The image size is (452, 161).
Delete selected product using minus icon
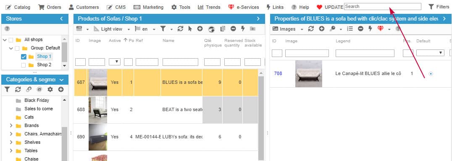click(233, 29)
